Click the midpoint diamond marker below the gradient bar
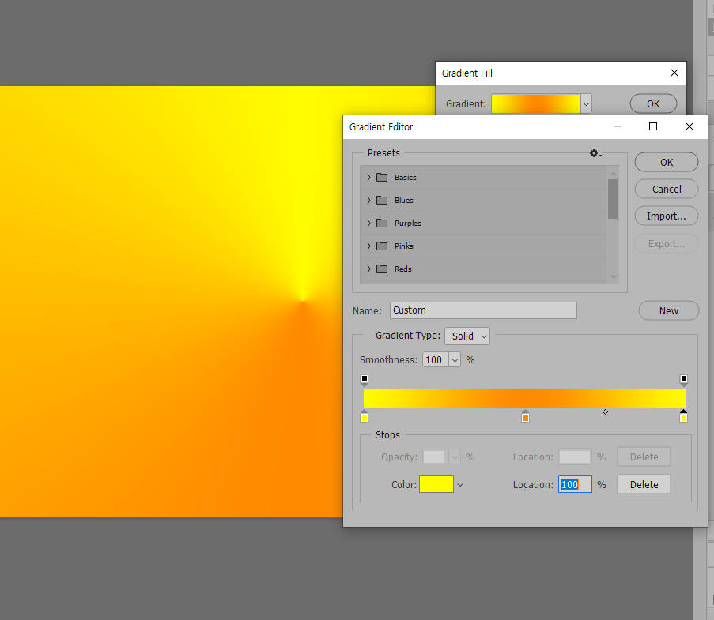Viewport: 714px width, 620px height. click(x=605, y=412)
